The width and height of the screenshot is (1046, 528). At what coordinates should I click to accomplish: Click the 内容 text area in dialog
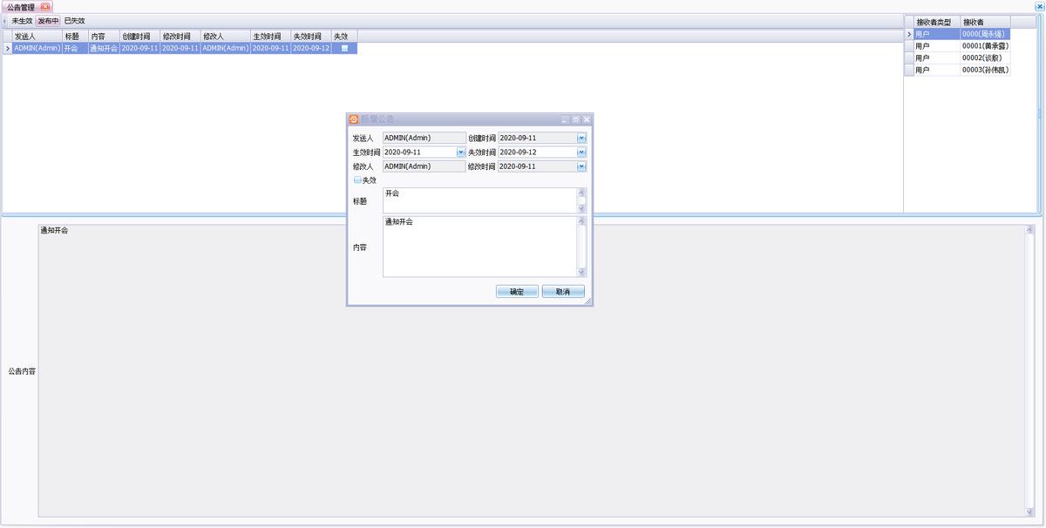(x=479, y=247)
